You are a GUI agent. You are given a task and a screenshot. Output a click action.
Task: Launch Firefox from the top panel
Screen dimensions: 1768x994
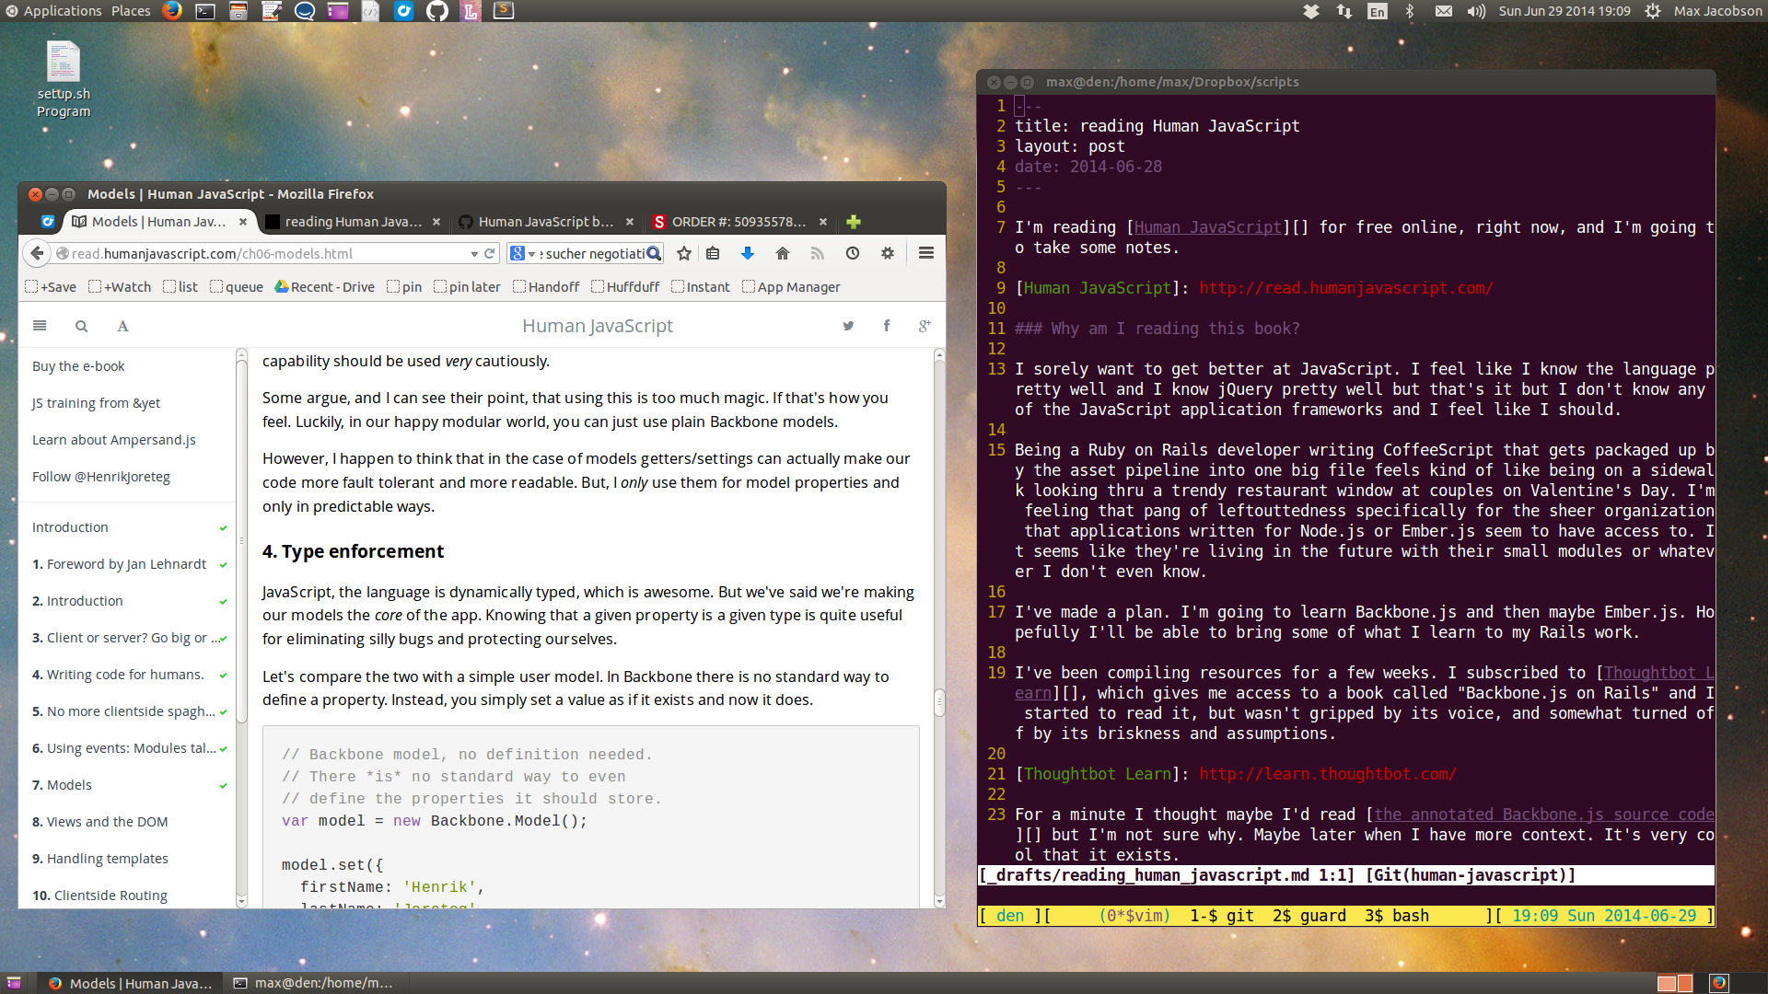172,11
